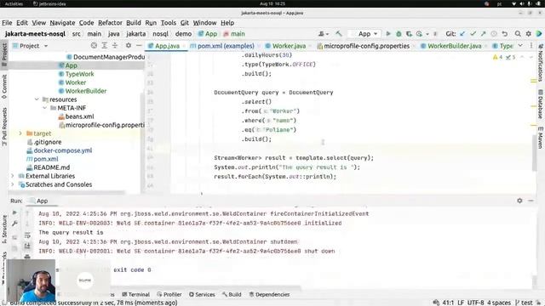Open the Structure tool window
This screenshot has height=306, width=545.
(x=4, y=229)
